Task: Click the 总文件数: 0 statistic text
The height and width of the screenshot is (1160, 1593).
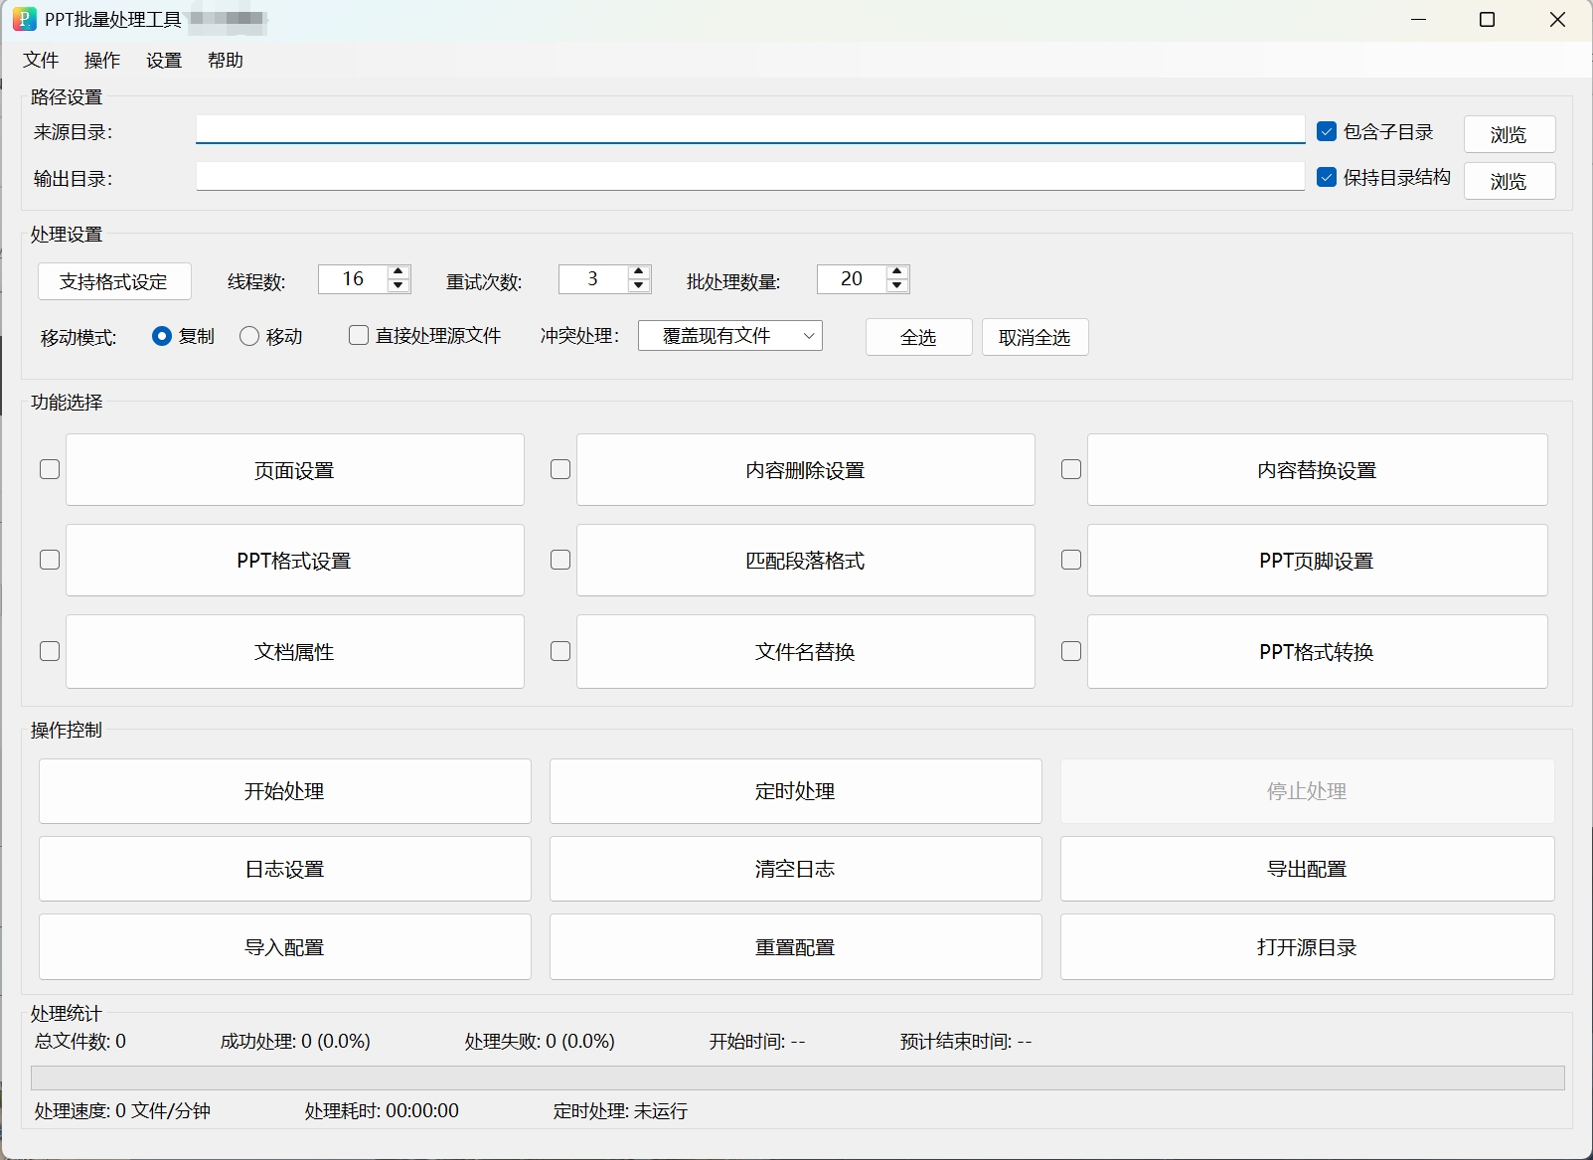Action: point(80,1042)
